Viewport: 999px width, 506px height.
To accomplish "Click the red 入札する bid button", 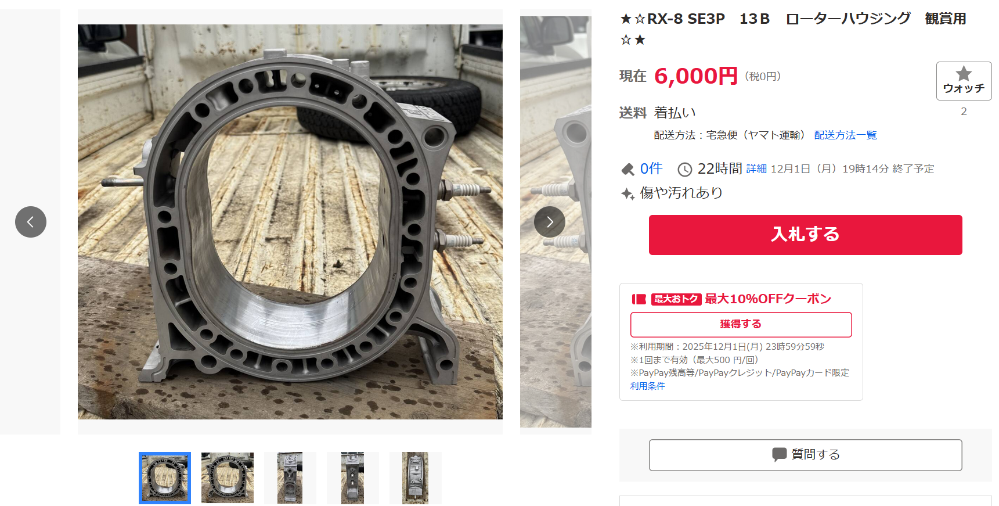I will [805, 235].
